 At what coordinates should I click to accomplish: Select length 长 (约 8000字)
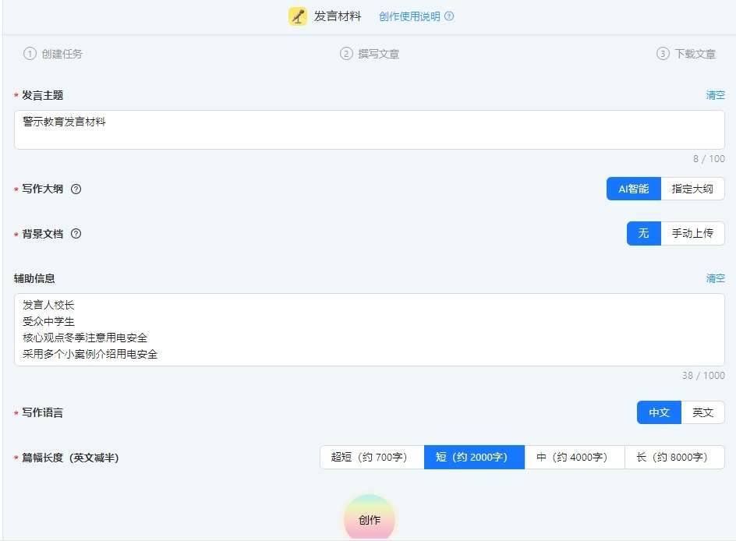(x=674, y=458)
